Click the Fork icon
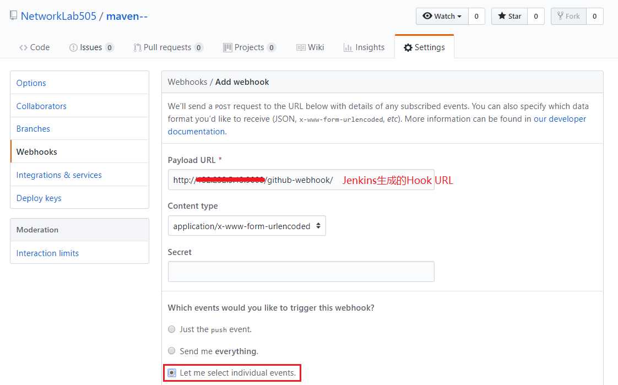Screen dimensions: 618x385 click(560, 16)
